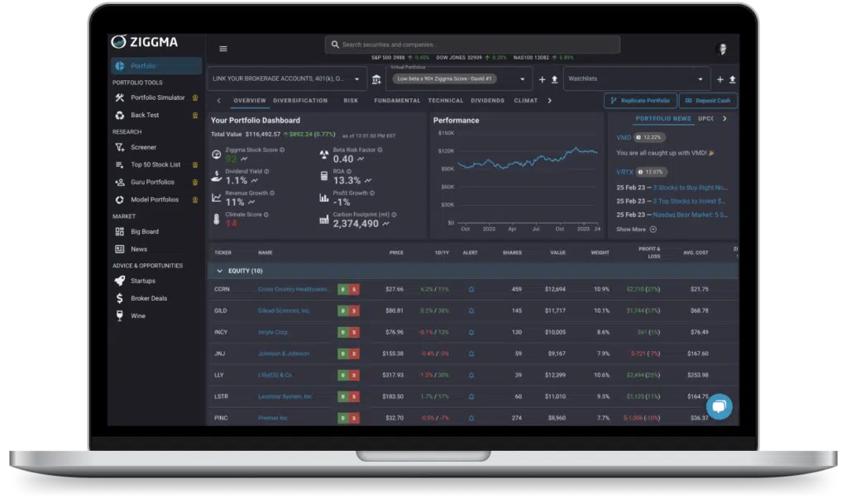847x498 pixels.
Task: Click the alert bell for LSTR
Action: (471, 396)
